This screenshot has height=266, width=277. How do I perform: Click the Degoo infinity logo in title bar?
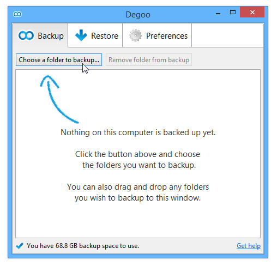click(17, 14)
